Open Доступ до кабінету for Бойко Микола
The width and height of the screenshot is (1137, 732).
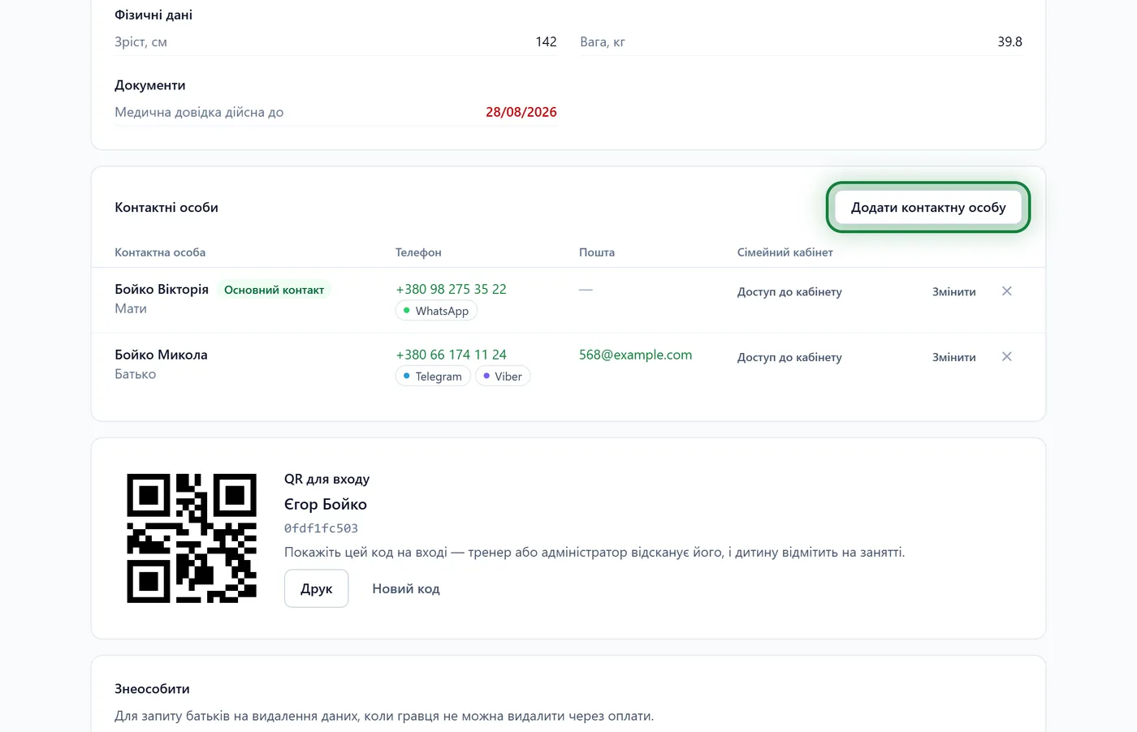(x=789, y=357)
